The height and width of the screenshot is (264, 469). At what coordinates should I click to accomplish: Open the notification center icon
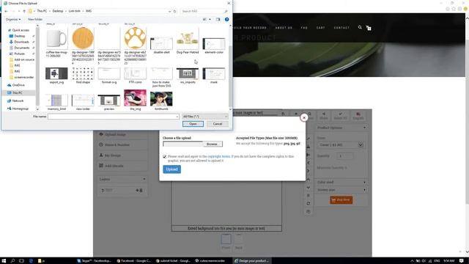462,261
